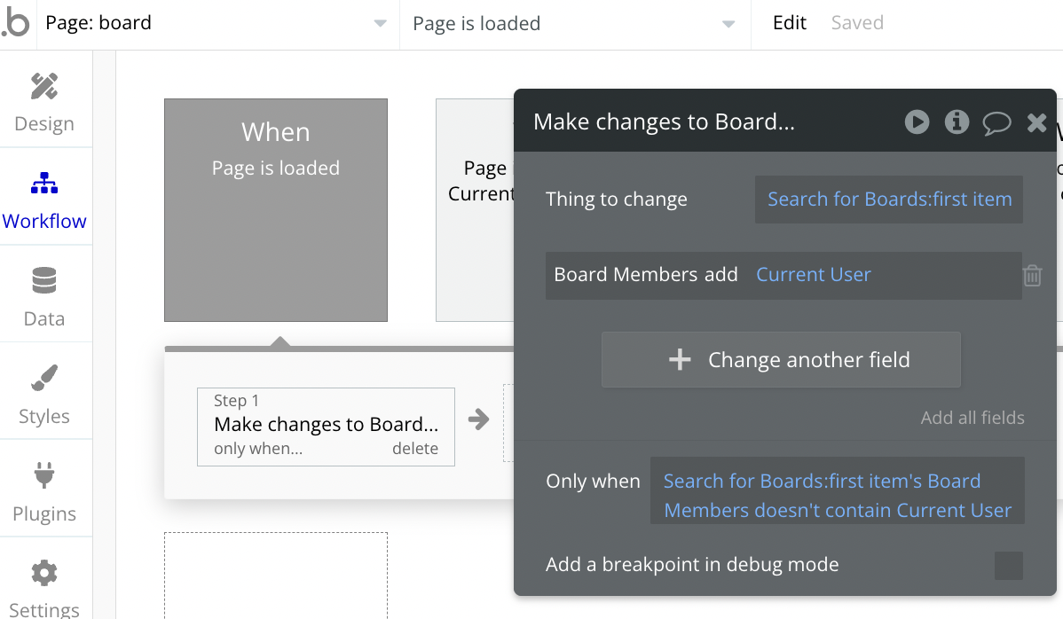
Task: Open the Thing to change expression
Action: (889, 200)
